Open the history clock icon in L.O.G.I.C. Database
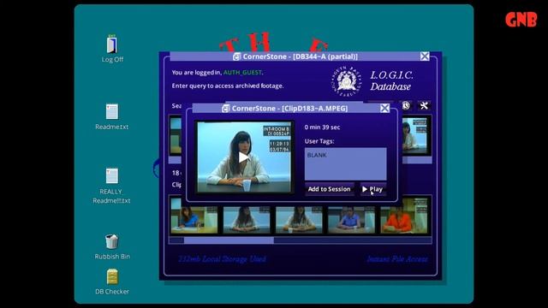The width and height of the screenshot is (548, 308). [406, 105]
